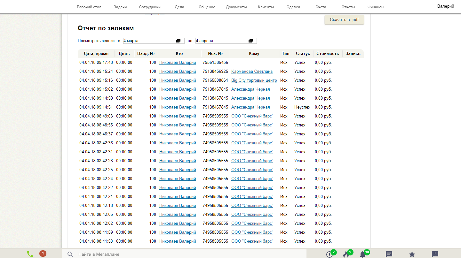Open the Задачи menu
461x258 pixels.
120,7
